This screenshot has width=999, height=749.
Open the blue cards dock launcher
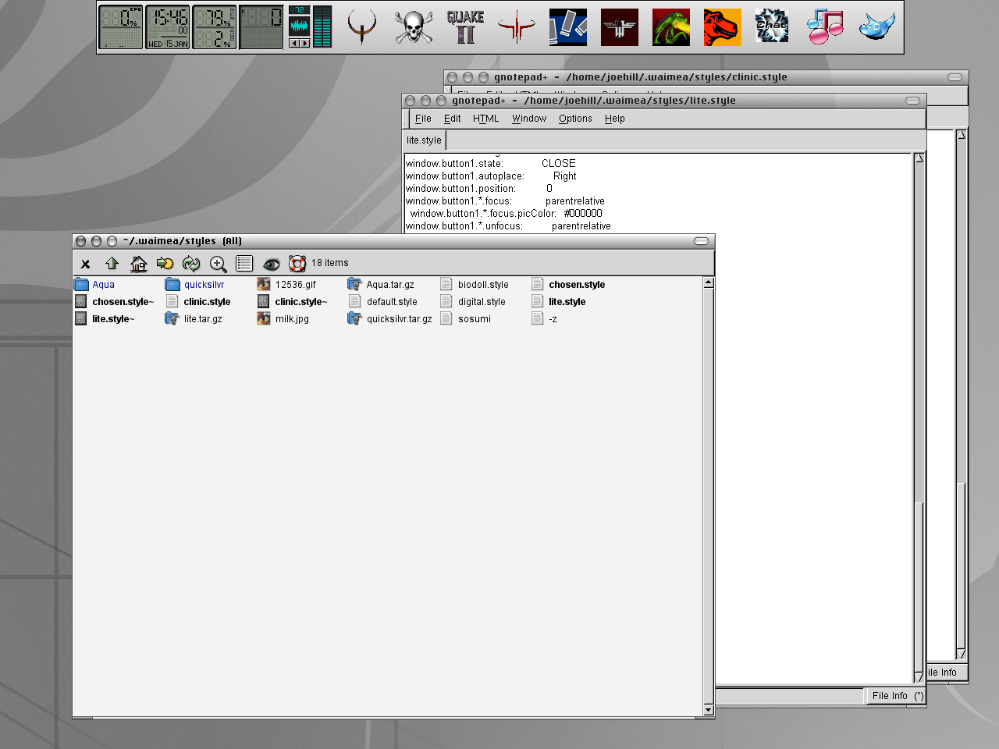click(568, 27)
